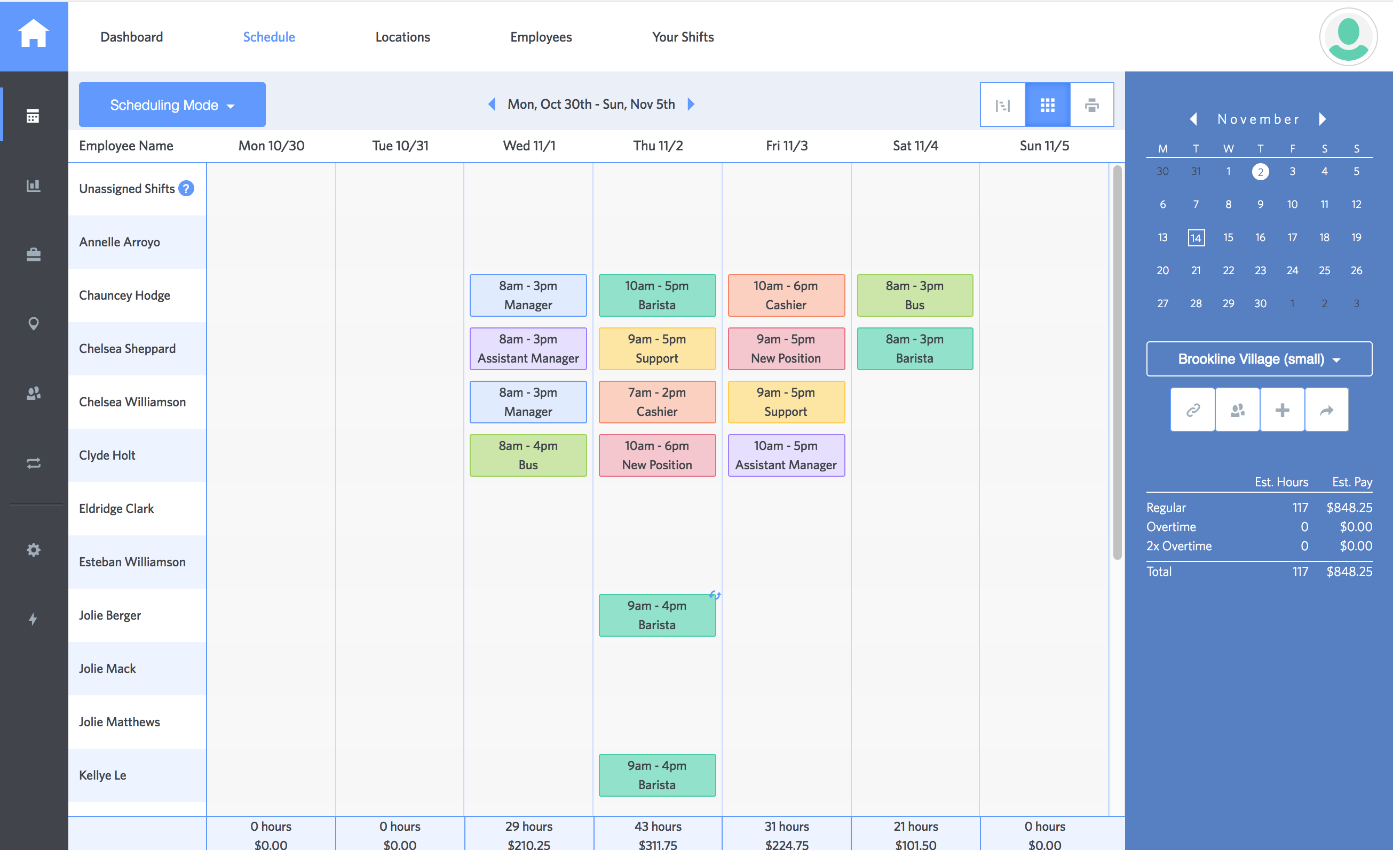
Task: Open the gear settings sidebar icon
Action: 33,550
